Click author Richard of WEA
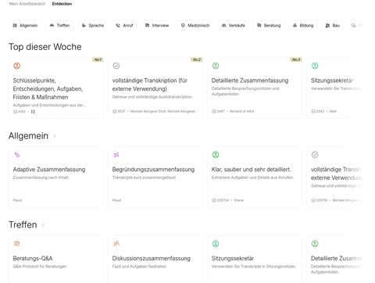This screenshot has height=283, width=375. click(241, 111)
